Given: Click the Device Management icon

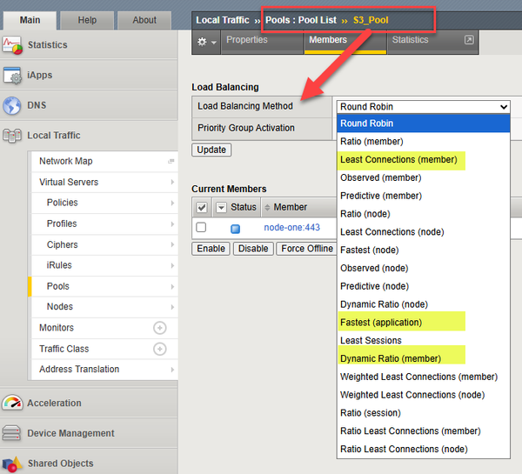Looking at the screenshot, I should point(11,433).
